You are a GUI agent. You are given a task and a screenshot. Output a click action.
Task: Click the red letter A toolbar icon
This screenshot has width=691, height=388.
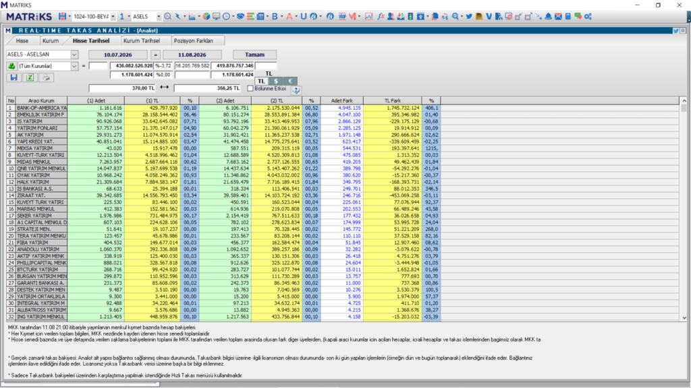pos(289,16)
